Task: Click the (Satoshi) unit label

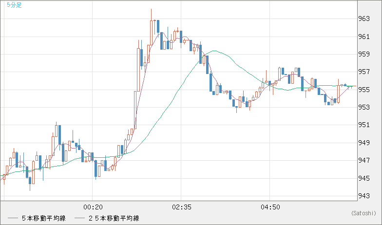Action: tap(363, 213)
